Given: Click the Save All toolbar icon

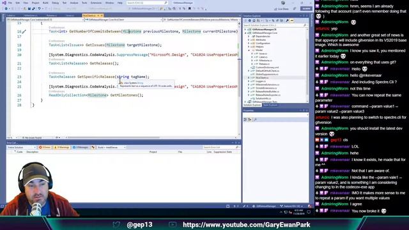Looking at the screenshot, I should coord(33,8).
